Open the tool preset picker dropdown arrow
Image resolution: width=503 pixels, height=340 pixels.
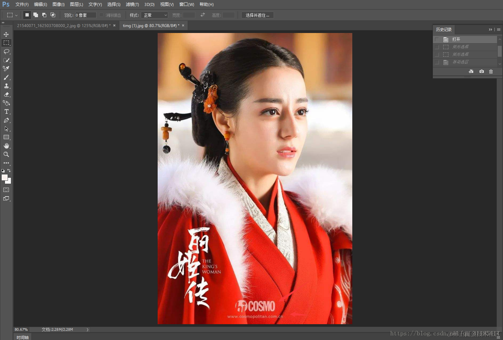(16, 15)
